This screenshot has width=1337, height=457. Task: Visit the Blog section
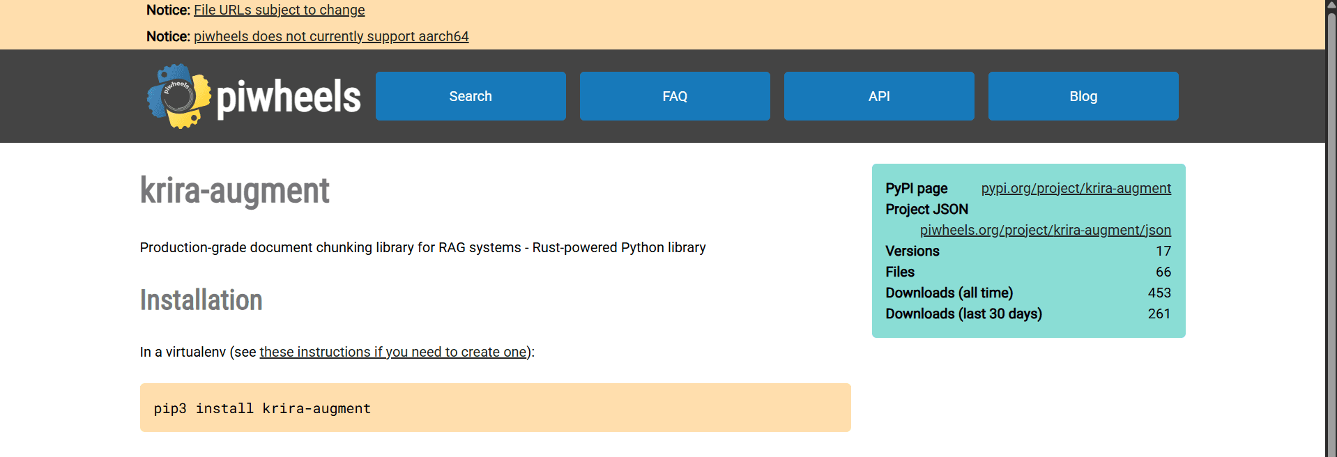tap(1083, 96)
